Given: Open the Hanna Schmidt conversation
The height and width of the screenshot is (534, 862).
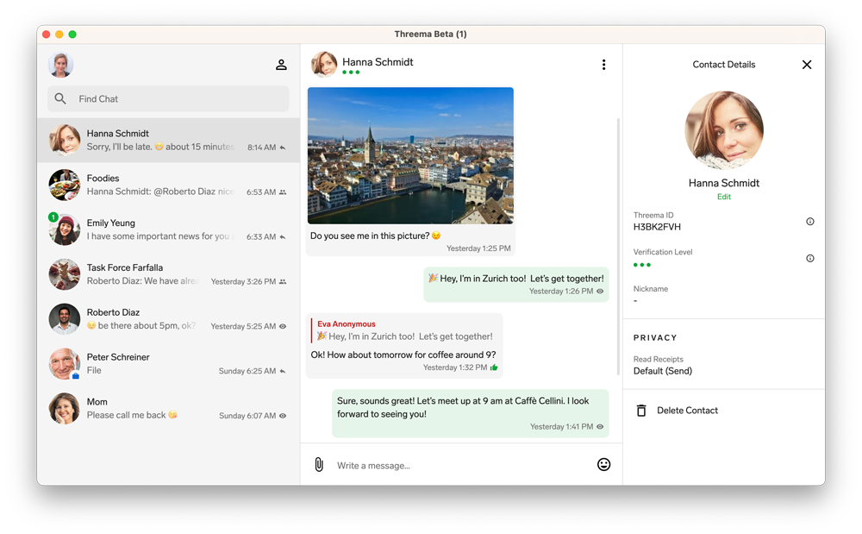Looking at the screenshot, I should click(x=168, y=141).
